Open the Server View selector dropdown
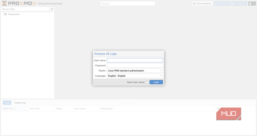 click(25, 9)
